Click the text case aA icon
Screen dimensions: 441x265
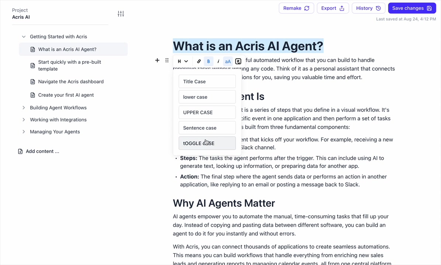(228, 61)
